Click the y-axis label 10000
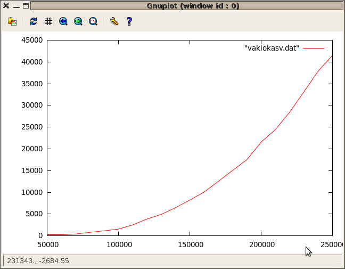 point(32,192)
